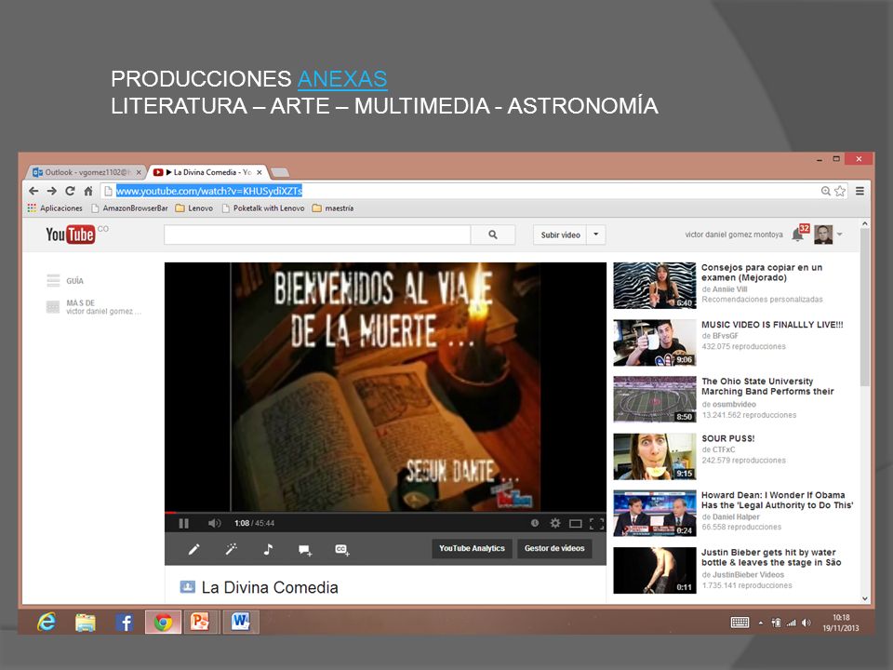Image resolution: width=893 pixels, height=670 pixels.
Task: Open Justin Bieber water bottle video thumbnail
Action: click(654, 570)
